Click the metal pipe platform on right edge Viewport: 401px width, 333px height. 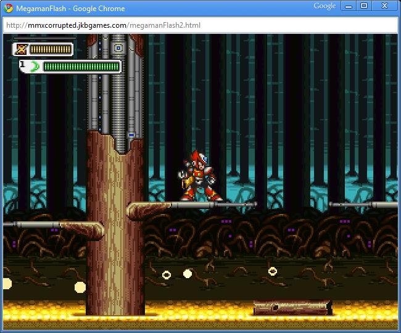(x=363, y=205)
